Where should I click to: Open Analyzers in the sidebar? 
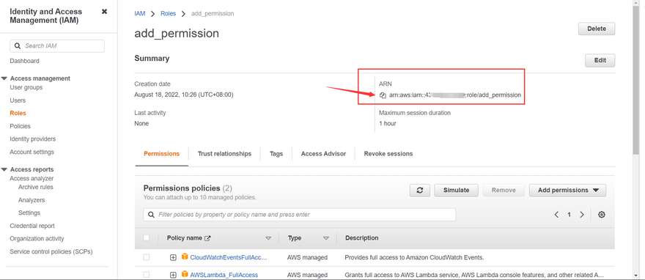tap(32, 200)
